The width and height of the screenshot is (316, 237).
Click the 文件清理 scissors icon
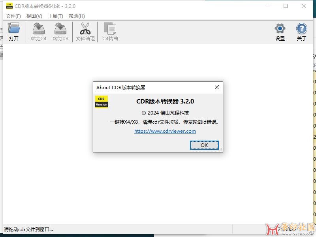(x=85, y=28)
